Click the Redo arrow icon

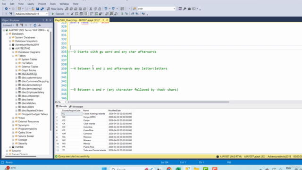tap(113, 8)
